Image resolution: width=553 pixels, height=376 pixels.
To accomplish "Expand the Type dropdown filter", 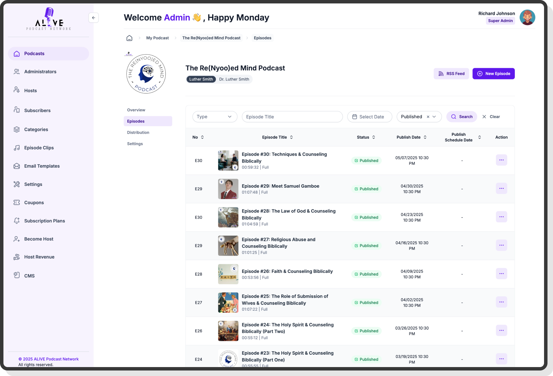I will pos(215,117).
